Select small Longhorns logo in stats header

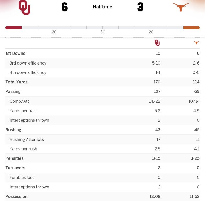(196, 43)
